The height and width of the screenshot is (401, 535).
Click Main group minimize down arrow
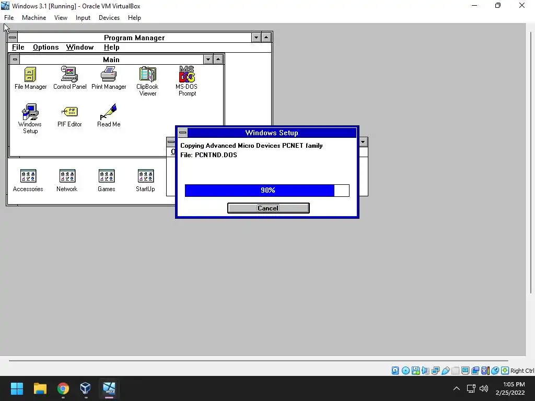click(208, 60)
